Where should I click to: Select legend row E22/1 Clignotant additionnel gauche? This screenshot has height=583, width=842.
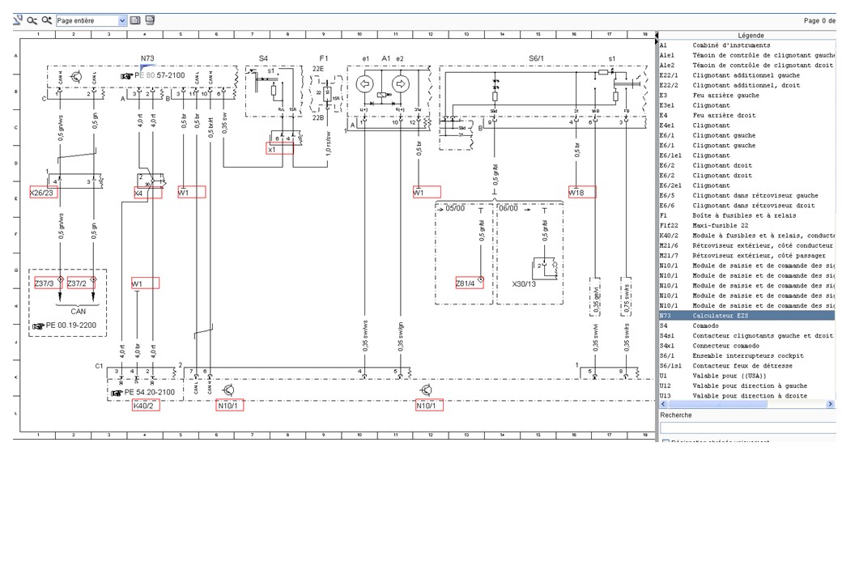tap(747, 75)
